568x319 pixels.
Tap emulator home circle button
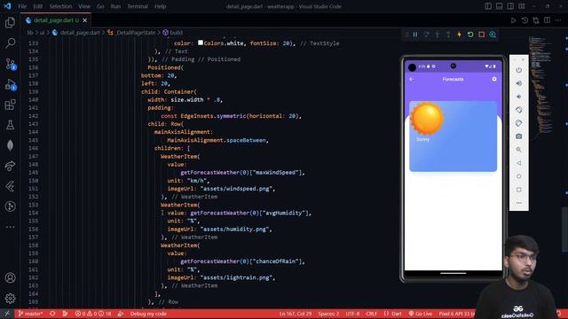coord(518,176)
